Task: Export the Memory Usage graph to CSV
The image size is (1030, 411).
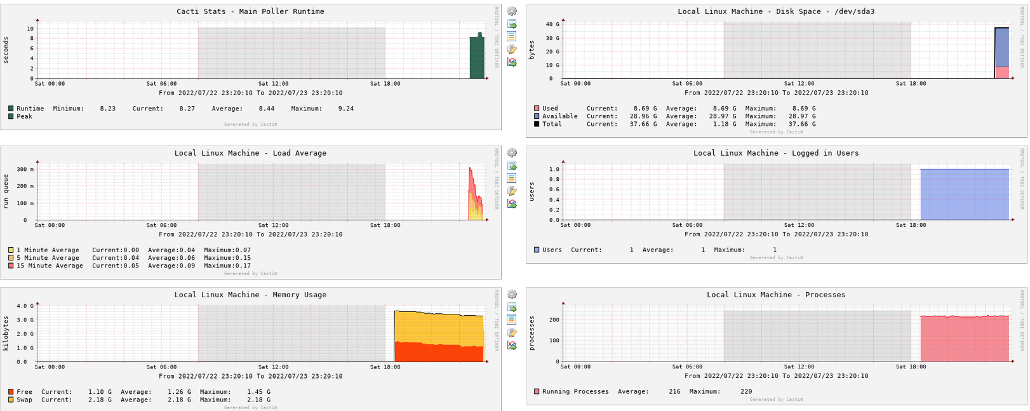Action: [512, 307]
